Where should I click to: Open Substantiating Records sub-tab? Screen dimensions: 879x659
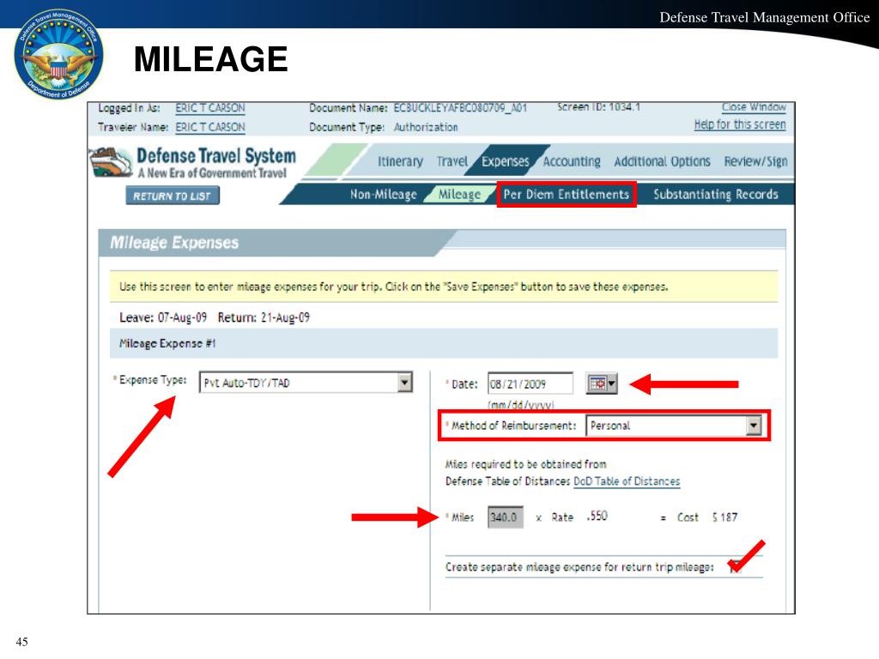click(x=716, y=195)
